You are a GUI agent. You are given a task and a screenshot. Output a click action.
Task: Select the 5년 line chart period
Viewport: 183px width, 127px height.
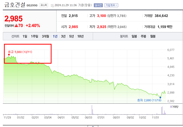tap(71, 36)
